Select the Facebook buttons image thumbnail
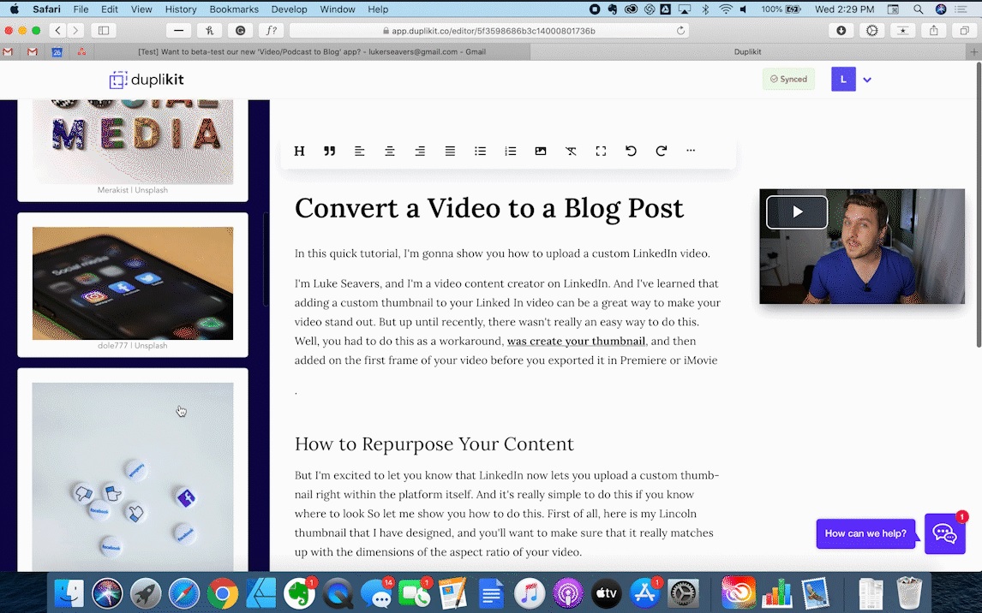982x613 pixels. point(133,476)
